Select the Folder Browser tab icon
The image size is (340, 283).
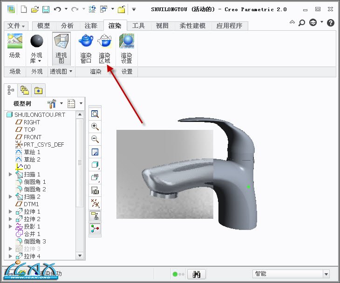click(25, 90)
